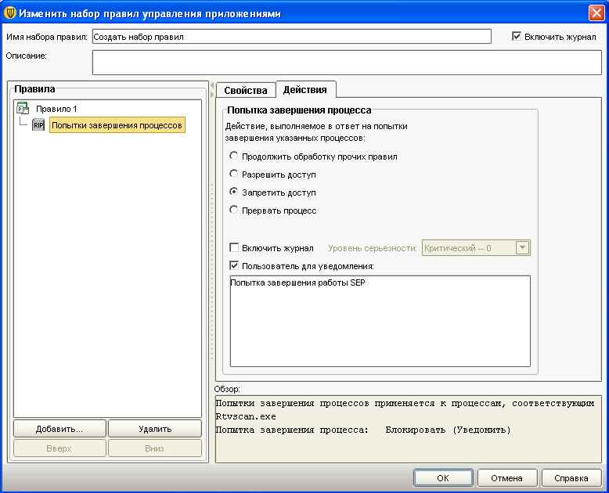The width and height of the screenshot is (609, 493).
Task: Click the Вниз button
Action: 154,448
